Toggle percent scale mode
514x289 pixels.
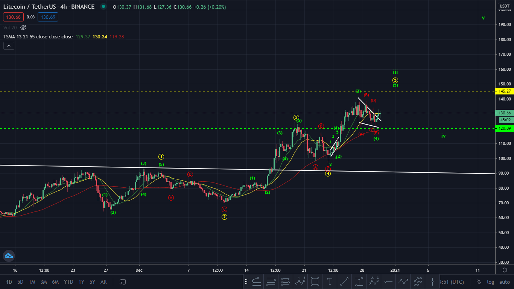pos(479,282)
